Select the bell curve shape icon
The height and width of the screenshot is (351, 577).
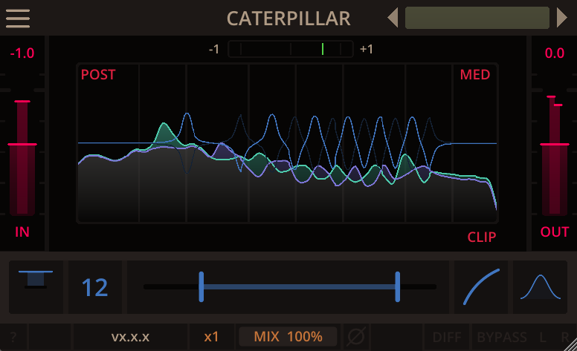pyautogui.click(x=540, y=287)
